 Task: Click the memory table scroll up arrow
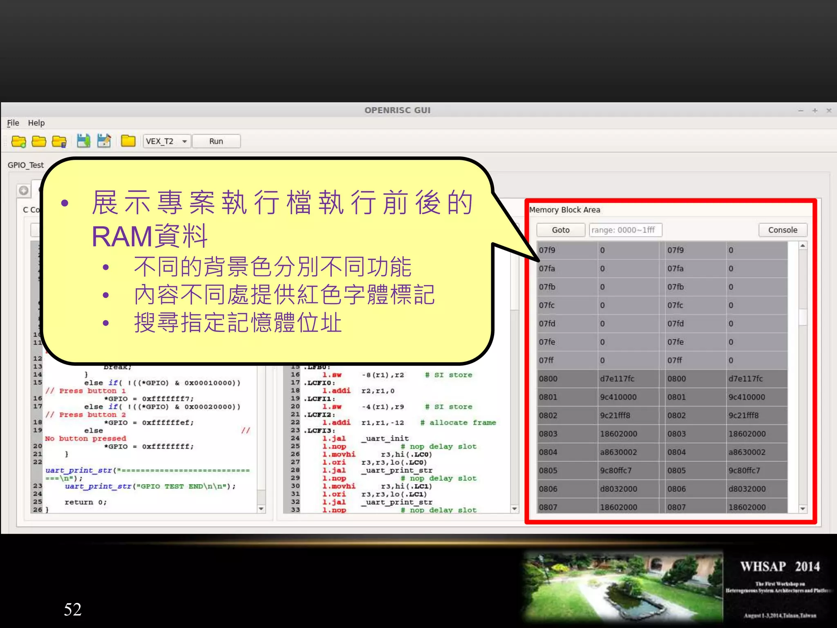point(803,246)
